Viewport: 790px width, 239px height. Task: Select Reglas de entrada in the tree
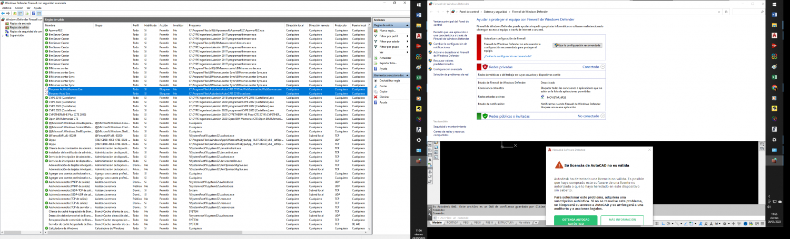click(20, 24)
